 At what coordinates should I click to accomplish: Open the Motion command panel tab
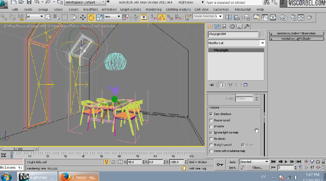[232, 27]
